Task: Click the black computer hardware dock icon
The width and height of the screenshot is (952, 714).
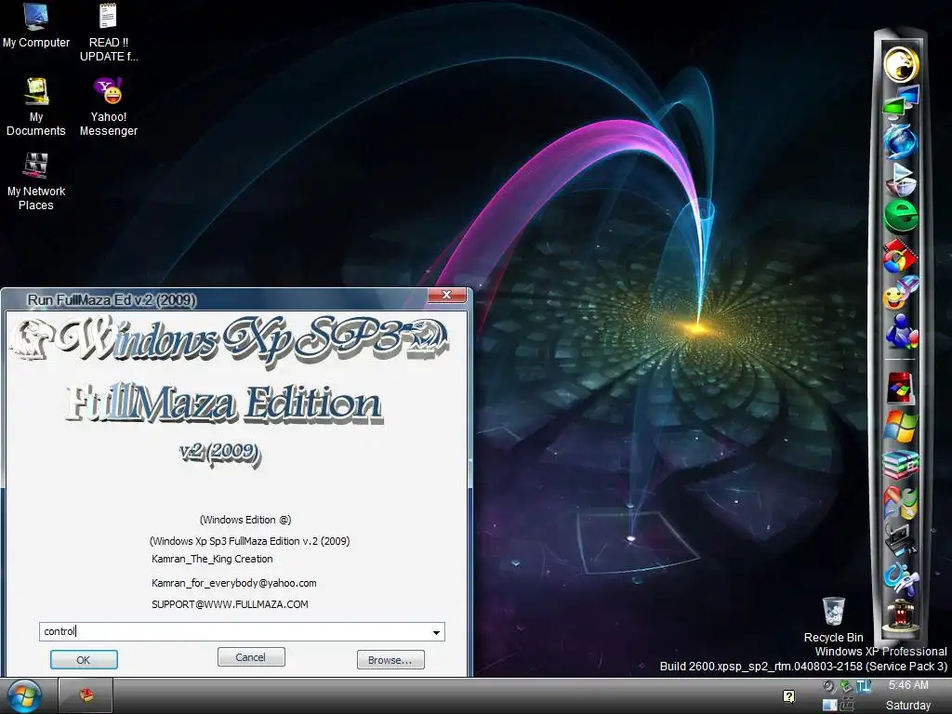Action: pos(901,540)
